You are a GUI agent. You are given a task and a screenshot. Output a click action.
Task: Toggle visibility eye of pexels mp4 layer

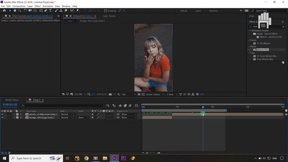coord(2,114)
